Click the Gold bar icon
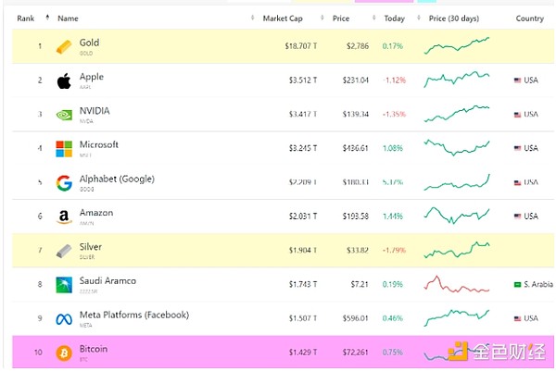 (x=64, y=46)
